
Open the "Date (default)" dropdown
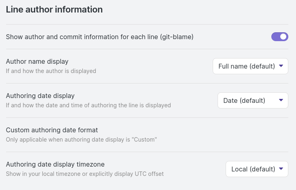click(x=253, y=100)
